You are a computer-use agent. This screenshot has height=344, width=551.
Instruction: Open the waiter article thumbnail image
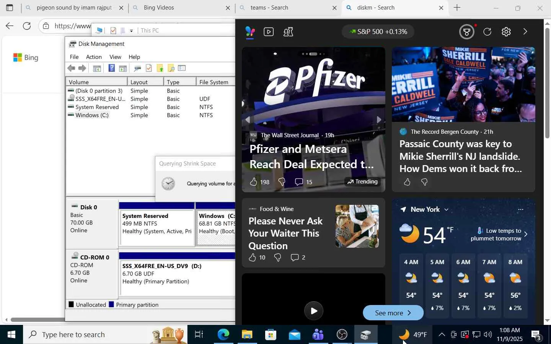(x=357, y=226)
